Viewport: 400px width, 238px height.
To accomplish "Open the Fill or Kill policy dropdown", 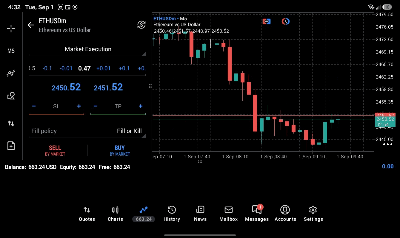I will pos(87,131).
